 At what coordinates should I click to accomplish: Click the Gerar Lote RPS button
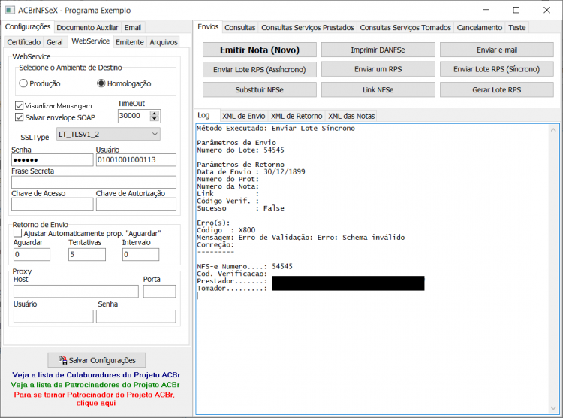click(497, 89)
